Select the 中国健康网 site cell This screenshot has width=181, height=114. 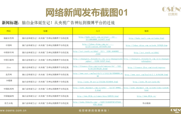9,96
